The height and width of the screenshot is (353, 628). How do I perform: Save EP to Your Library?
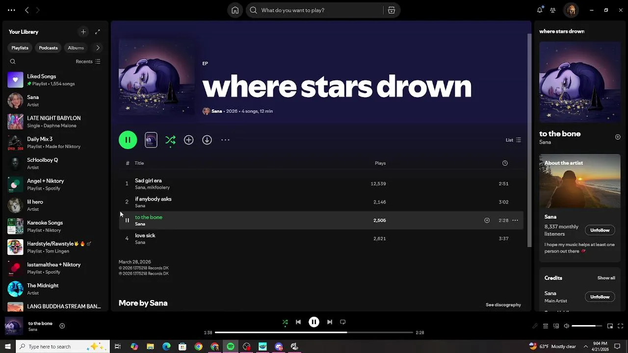pos(188,140)
